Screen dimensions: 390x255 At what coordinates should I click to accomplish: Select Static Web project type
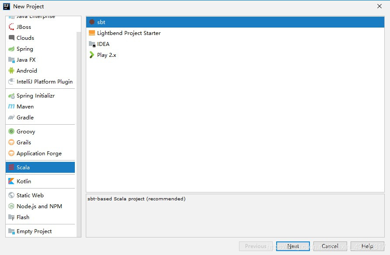[40, 195]
